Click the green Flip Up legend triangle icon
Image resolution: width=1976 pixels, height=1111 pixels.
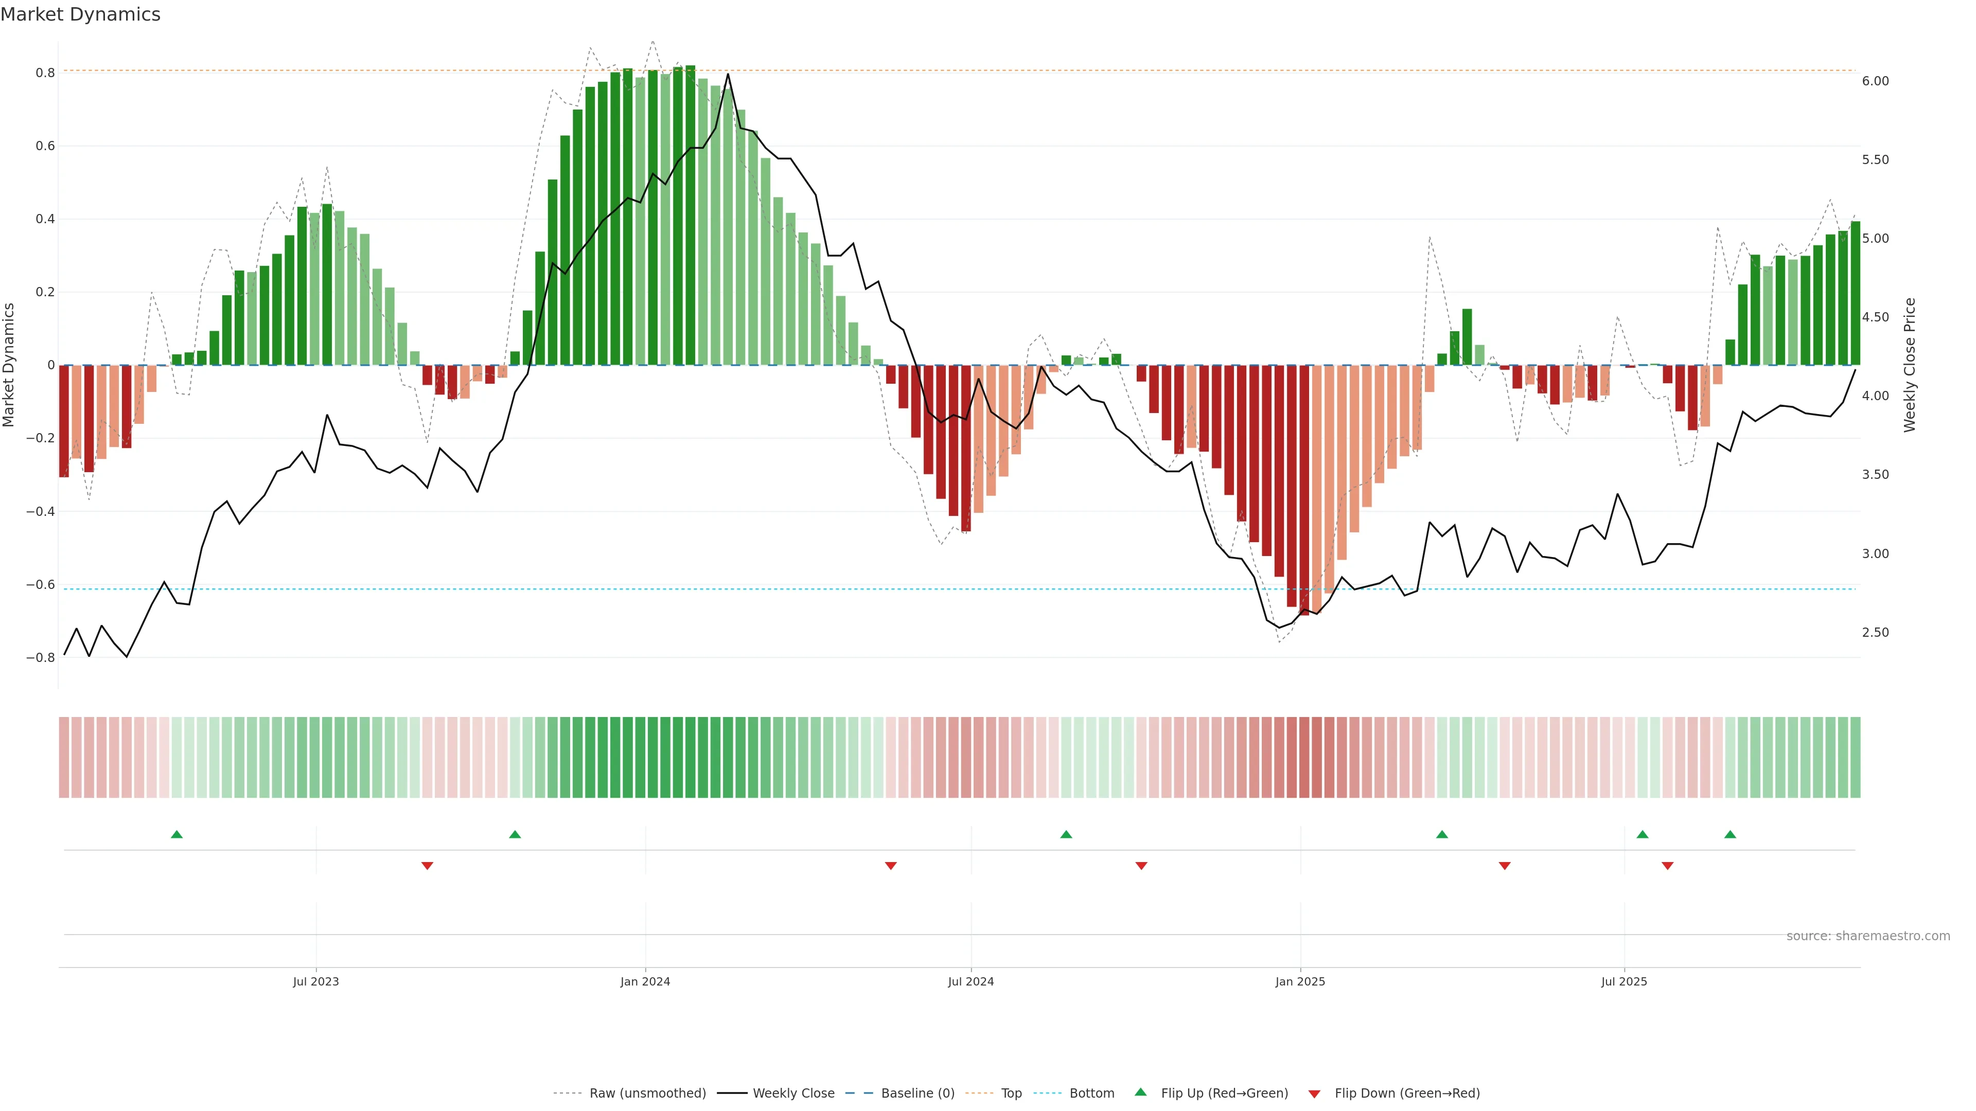1141,1092
